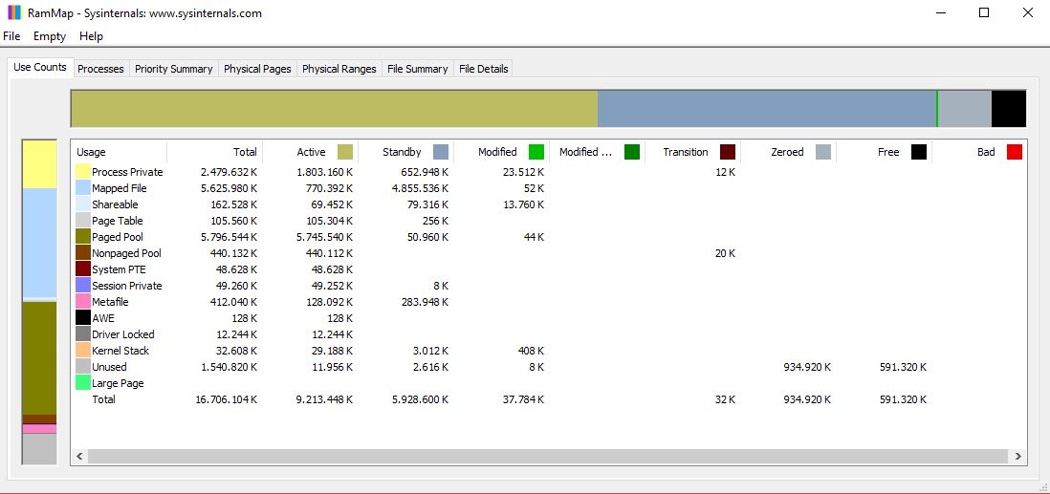Click the gray Page Table swatch
Image resolution: width=1050 pixels, height=494 pixels.
coord(83,221)
